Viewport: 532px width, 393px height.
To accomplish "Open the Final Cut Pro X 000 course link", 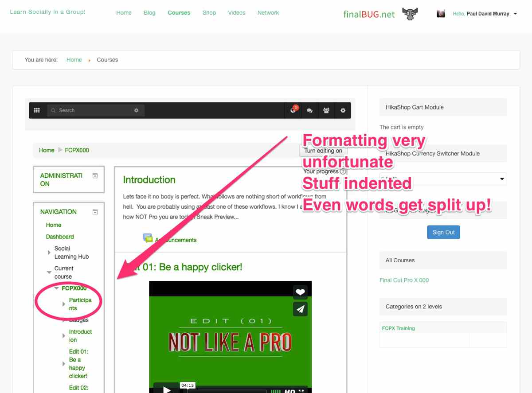I will pos(404,280).
